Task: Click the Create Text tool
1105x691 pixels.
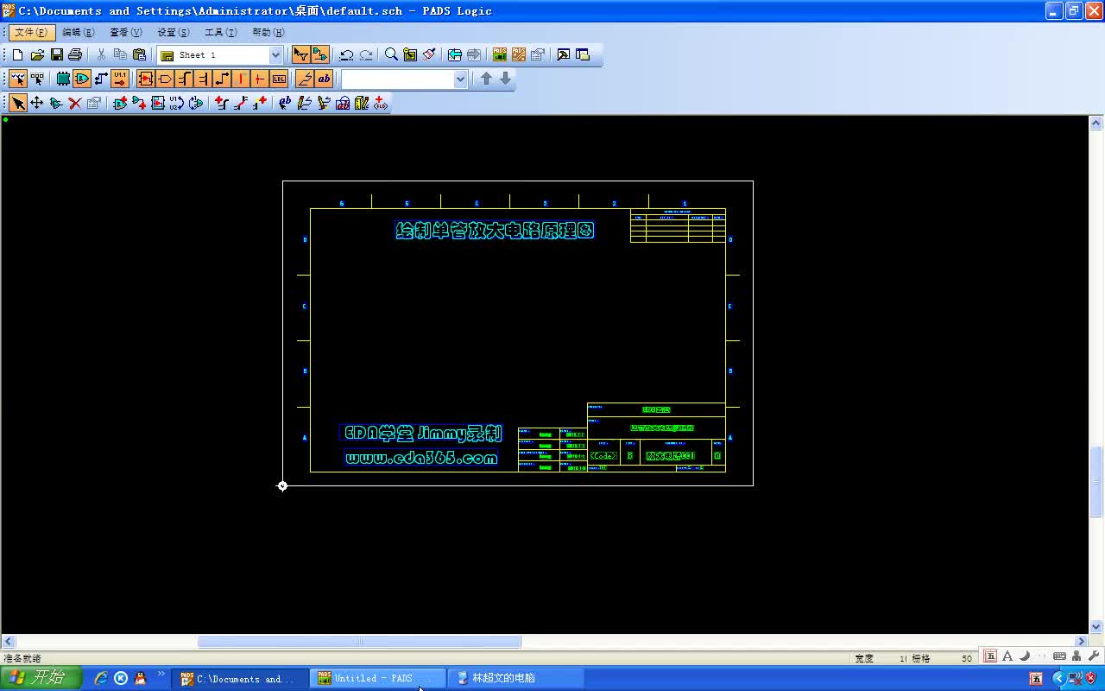Action: pyautogui.click(x=286, y=103)
